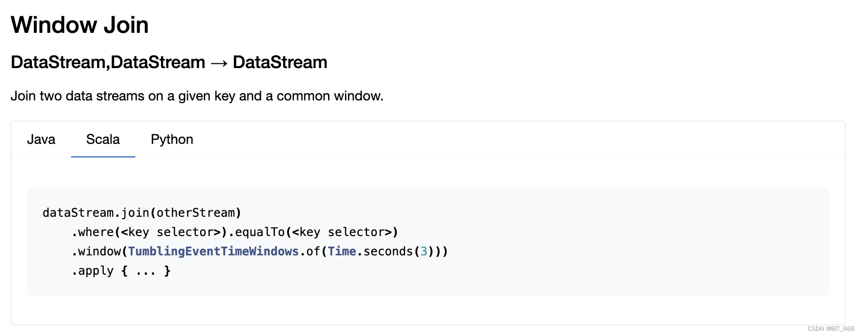Screen dimensions: 862x336
Task: Click the DataStream transformation signature heading
Action: [x=169, y=62]
